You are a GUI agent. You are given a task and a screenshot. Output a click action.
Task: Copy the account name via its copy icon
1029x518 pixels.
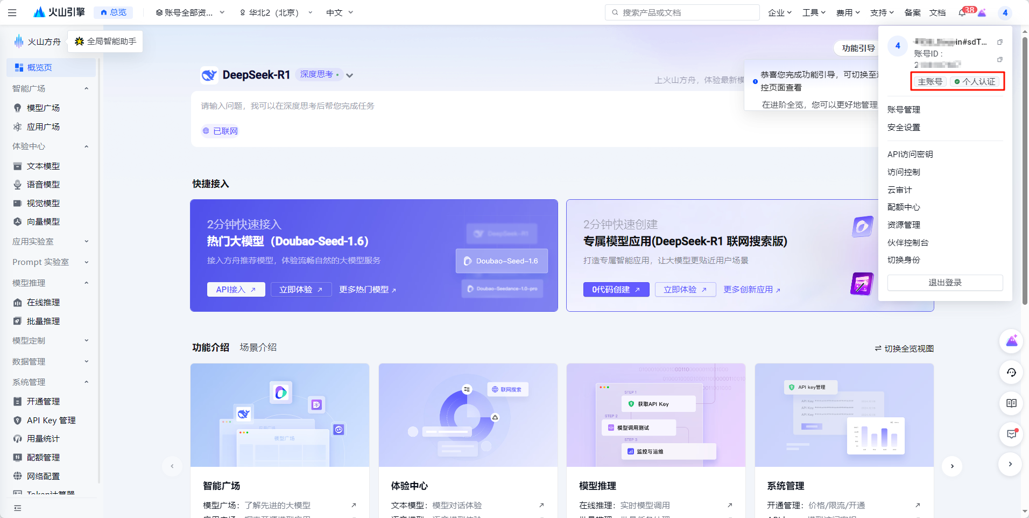click(1000, 42)
